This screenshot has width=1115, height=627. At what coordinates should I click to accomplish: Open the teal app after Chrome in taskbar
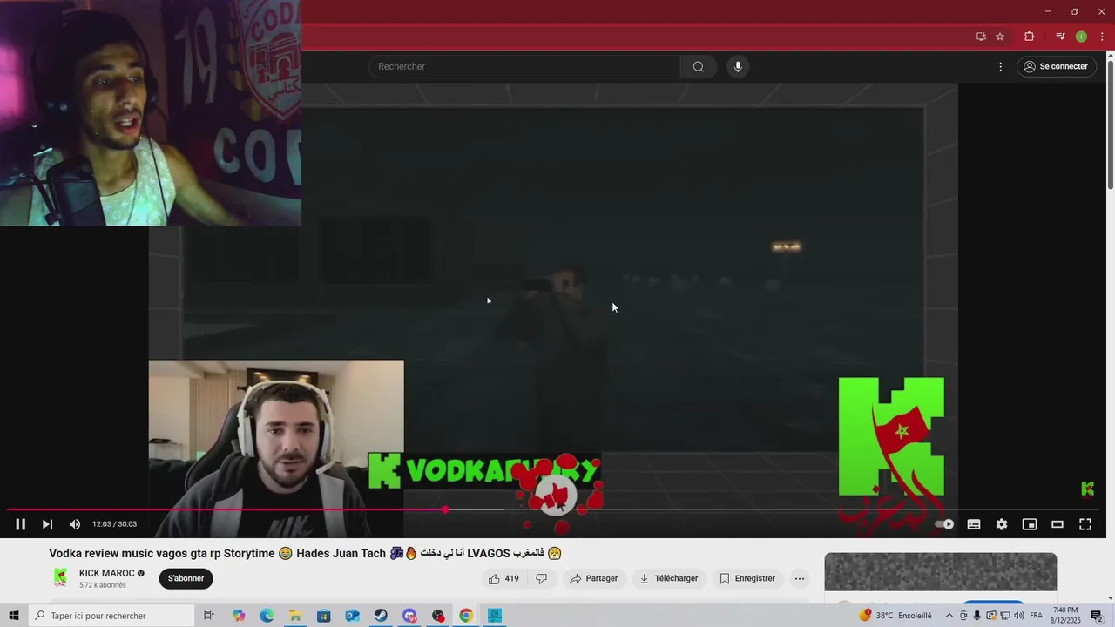(x=495, y=616)
